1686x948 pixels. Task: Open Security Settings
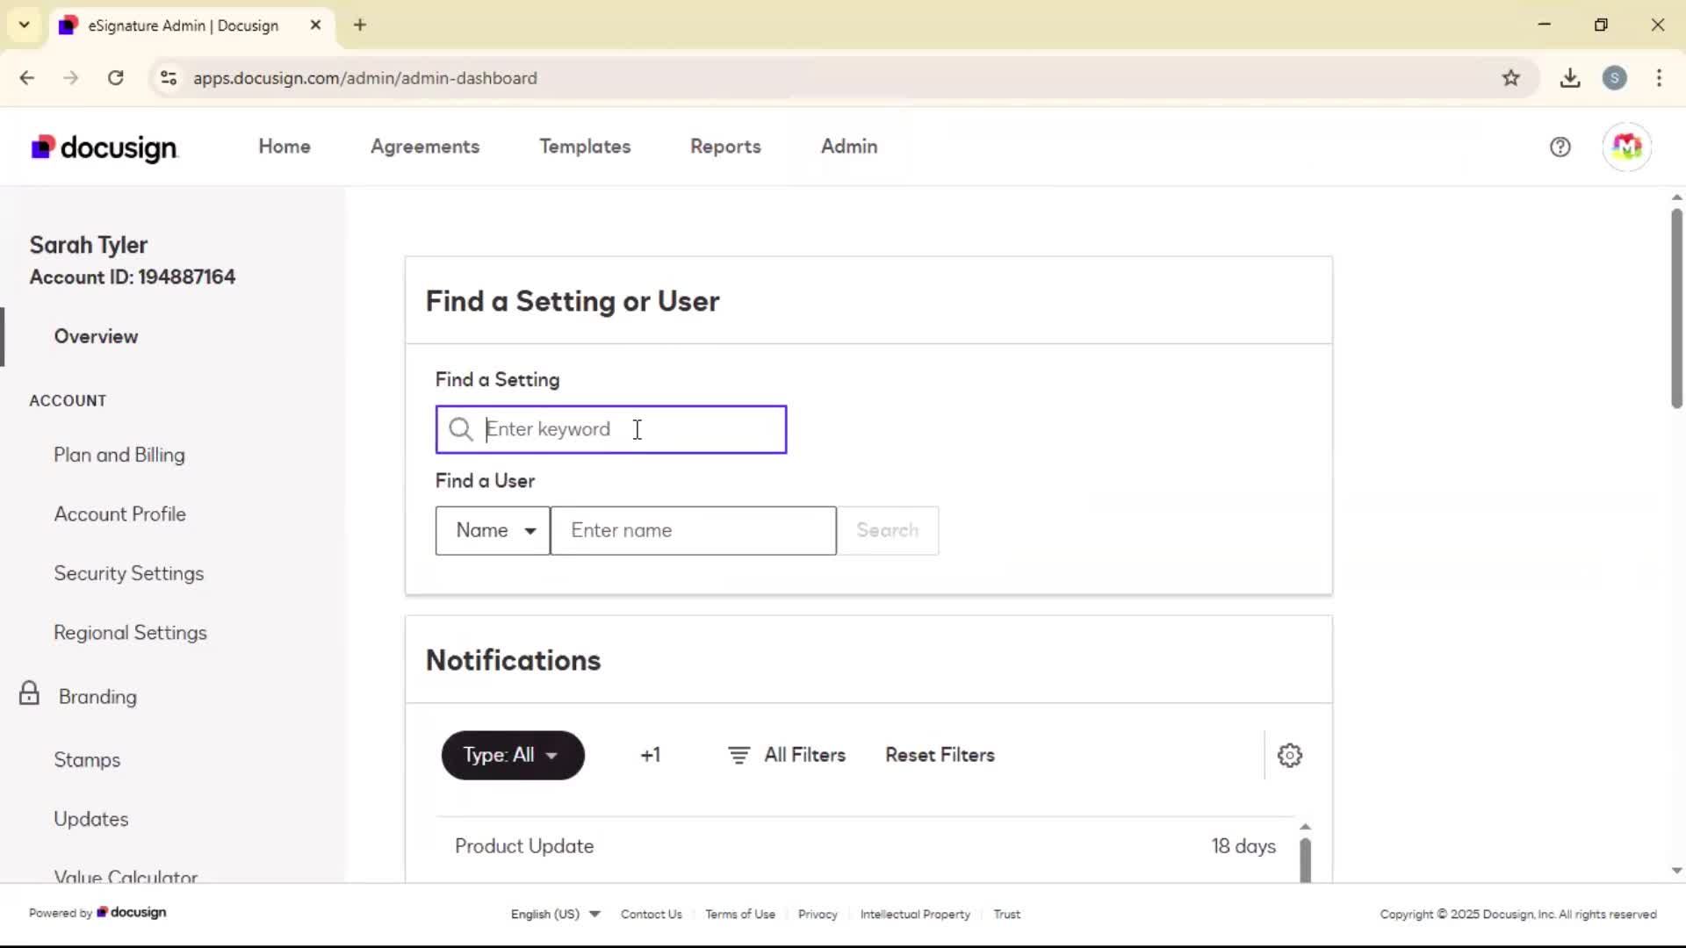click(x=129, y=573)
